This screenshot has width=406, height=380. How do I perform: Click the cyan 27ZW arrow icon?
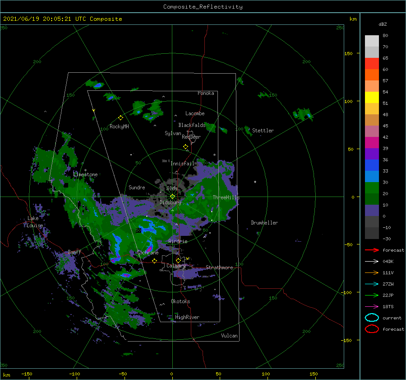coord(372,284)
